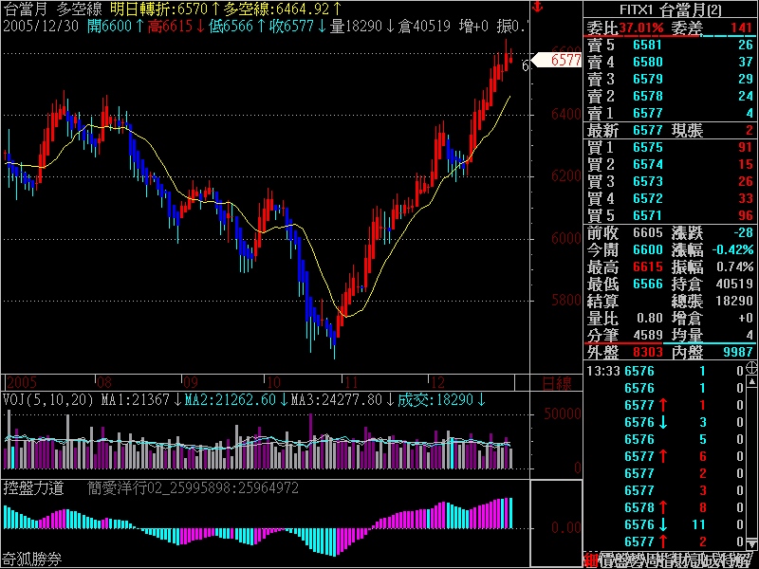Image resolution: width=759 pixels, height=569 pixels.
Task: Click the 09 month marker on time axis
Action: (x=191, y=383)
